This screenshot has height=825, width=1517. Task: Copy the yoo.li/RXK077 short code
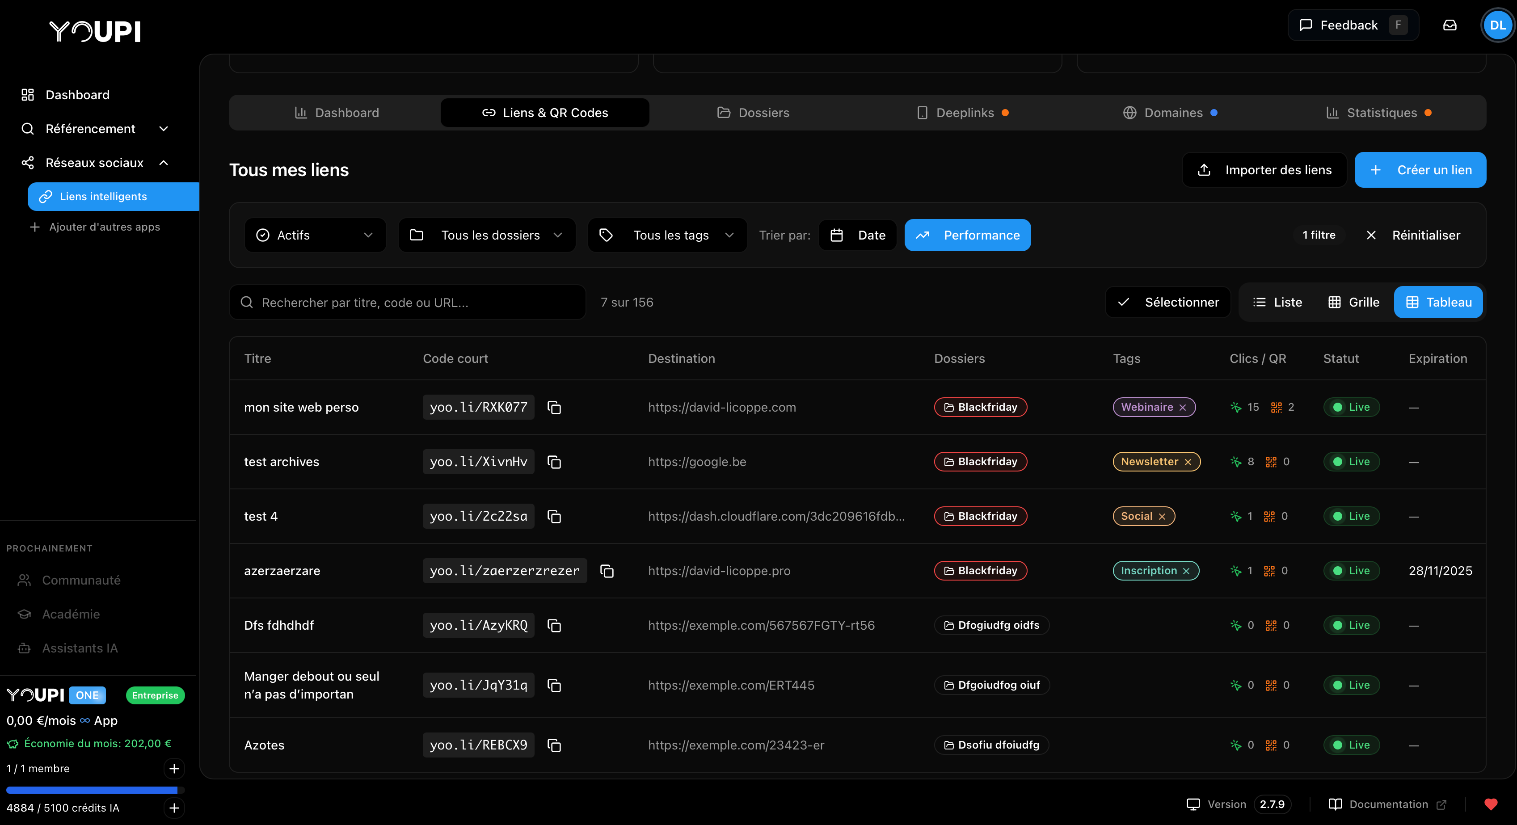click(x=553, y=407)
